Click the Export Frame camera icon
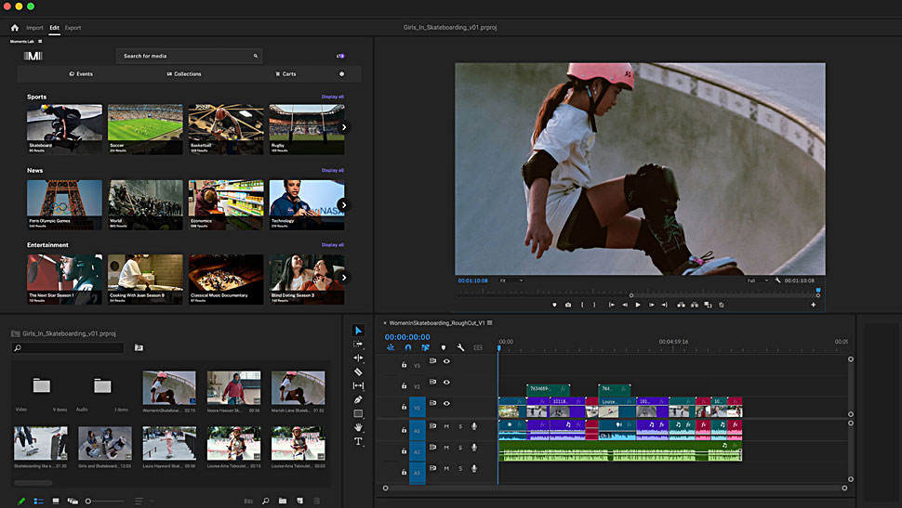This screenshot has width=902, height=508. tap(568, 305)
